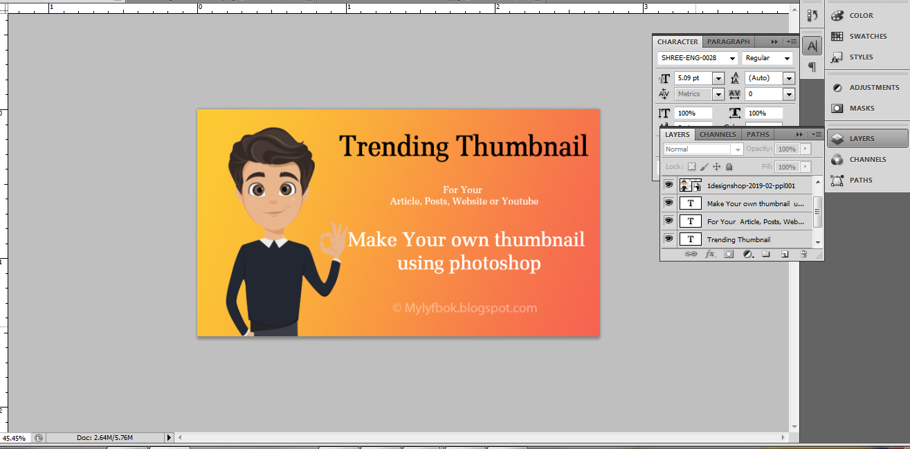Click the Add layer mask icon

tap(728, 254)
